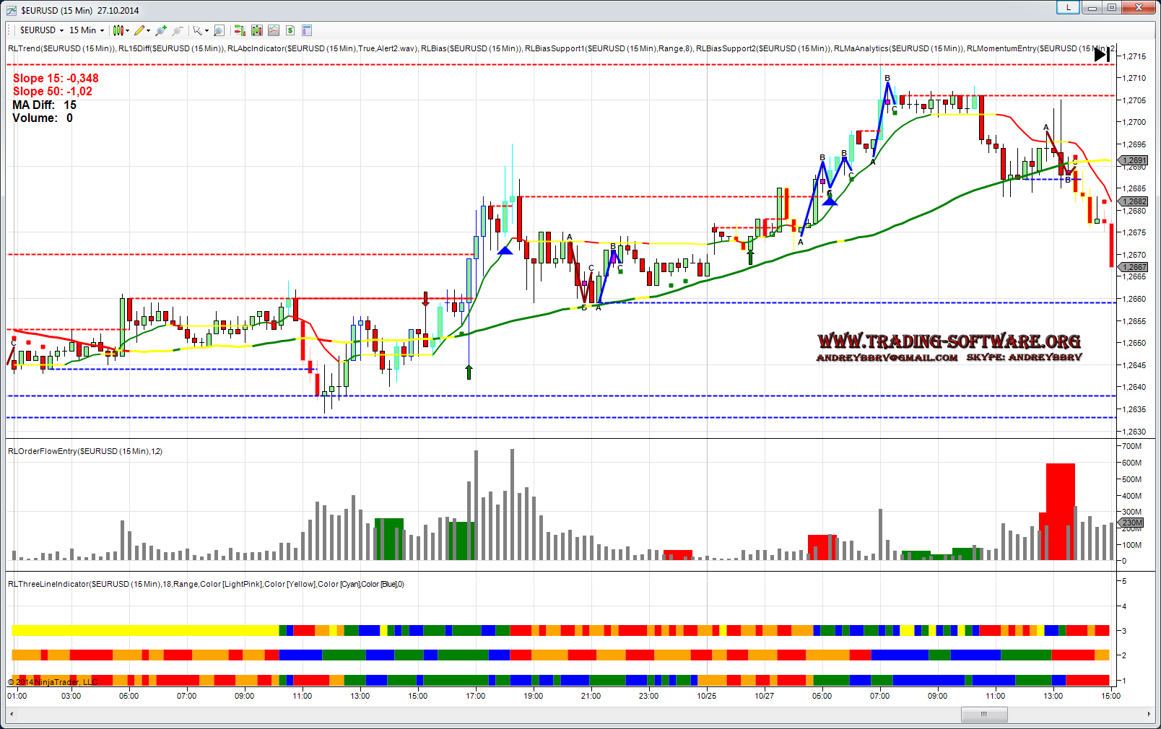Select the RLOrderFlowEntry indicator label

click(84, 451)
